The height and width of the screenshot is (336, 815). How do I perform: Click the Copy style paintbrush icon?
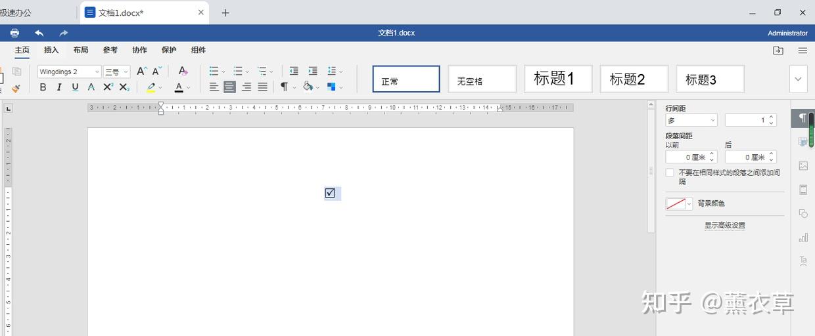point(16,87)
